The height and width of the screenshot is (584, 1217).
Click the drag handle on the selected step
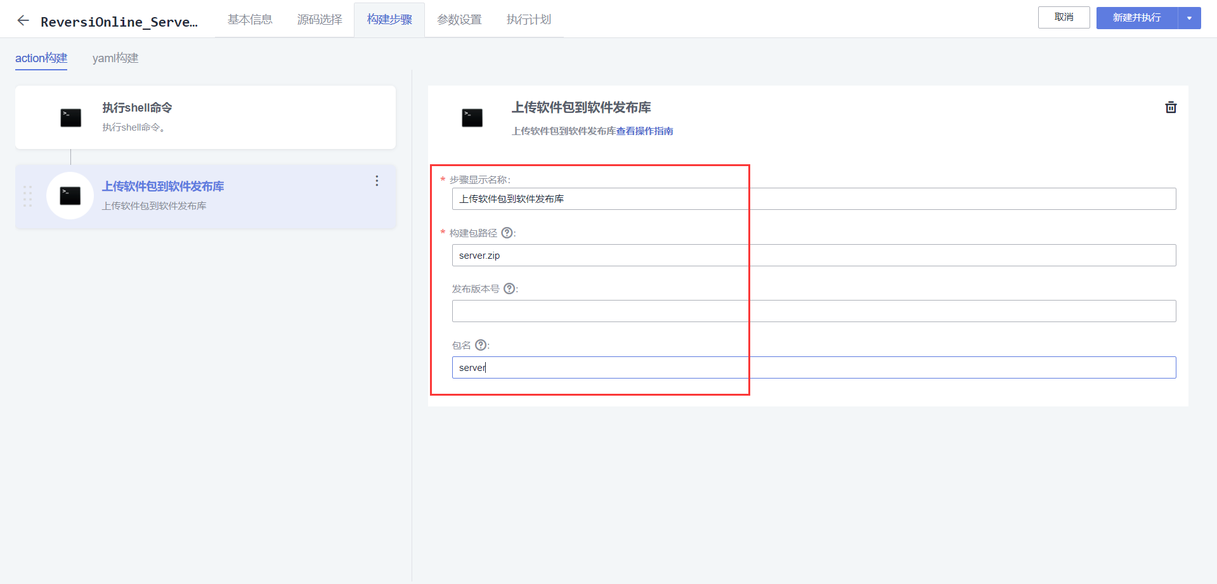click(x=27, y=197)
